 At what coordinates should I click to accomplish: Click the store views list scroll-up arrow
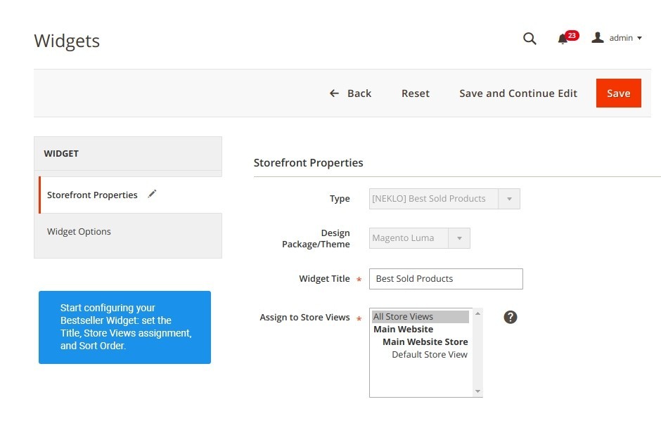pyautogui.click(x=477, y=314)
